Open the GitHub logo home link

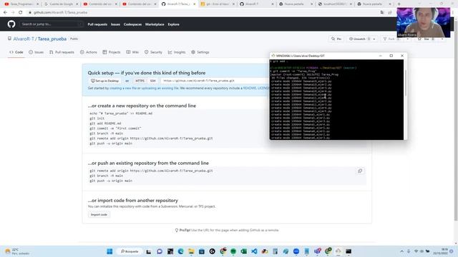pyautogui.click(x=11, y=24)
